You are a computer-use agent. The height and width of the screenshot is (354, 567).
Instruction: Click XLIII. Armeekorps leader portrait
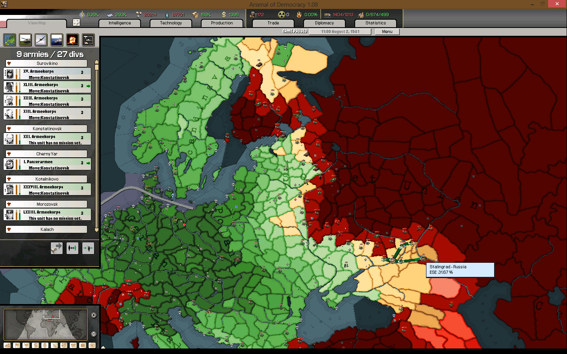pos(10,87)
